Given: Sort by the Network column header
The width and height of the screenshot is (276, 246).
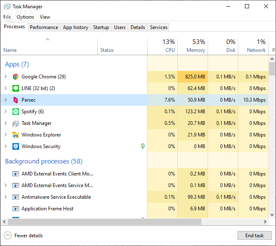Looking at the screenshot, I should click(253, 46).
